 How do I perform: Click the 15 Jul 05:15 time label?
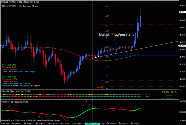pos(136,124)
